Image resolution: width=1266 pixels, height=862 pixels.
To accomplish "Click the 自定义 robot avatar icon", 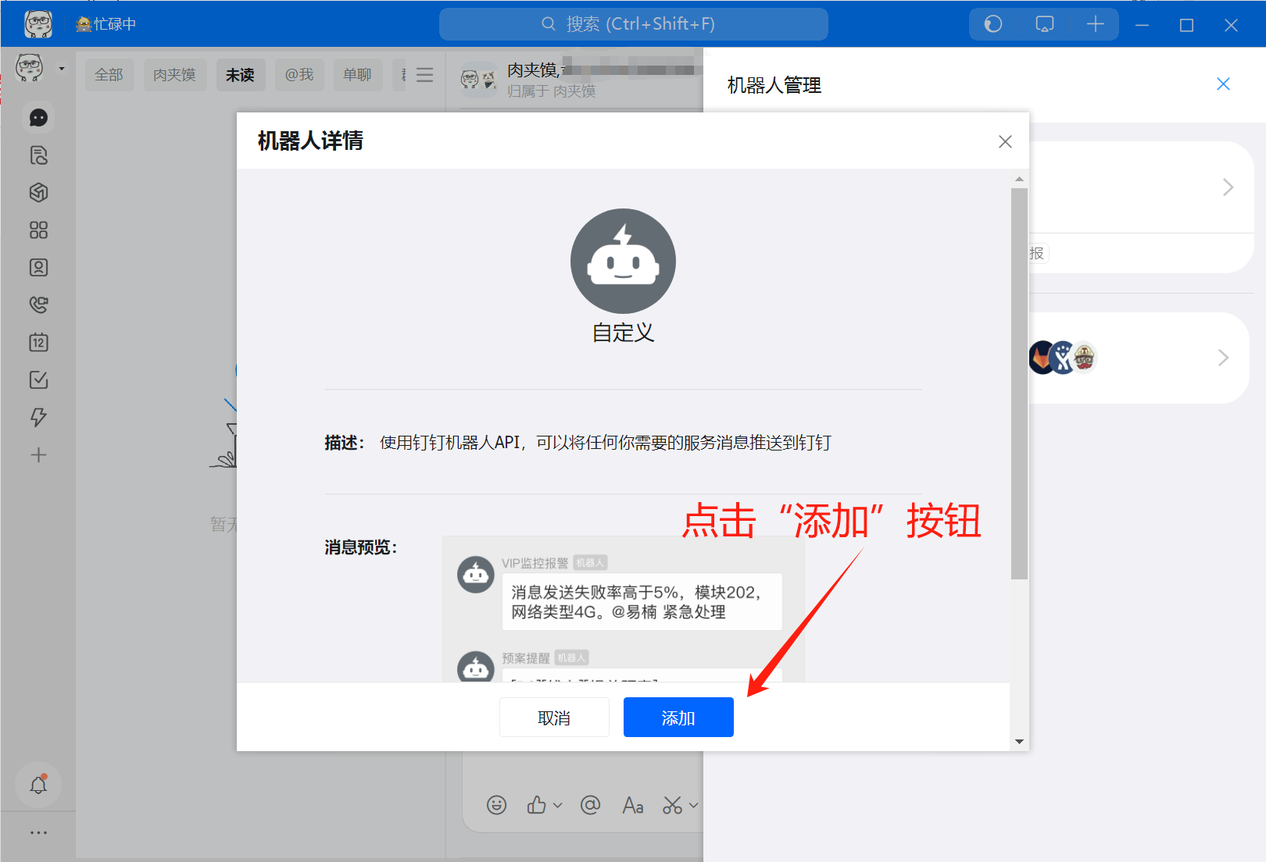I will click(623, 261).
